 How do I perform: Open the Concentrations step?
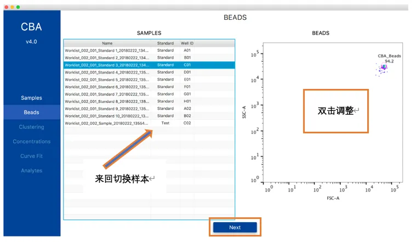point(31,142)
